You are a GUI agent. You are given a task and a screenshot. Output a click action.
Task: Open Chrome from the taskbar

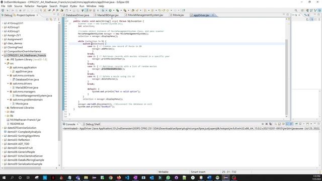tap(111, 177)
